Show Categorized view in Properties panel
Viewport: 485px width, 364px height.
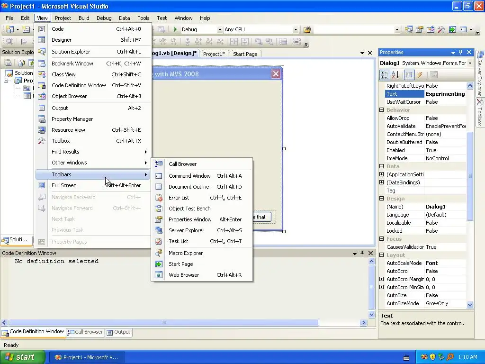click(385, 74)
